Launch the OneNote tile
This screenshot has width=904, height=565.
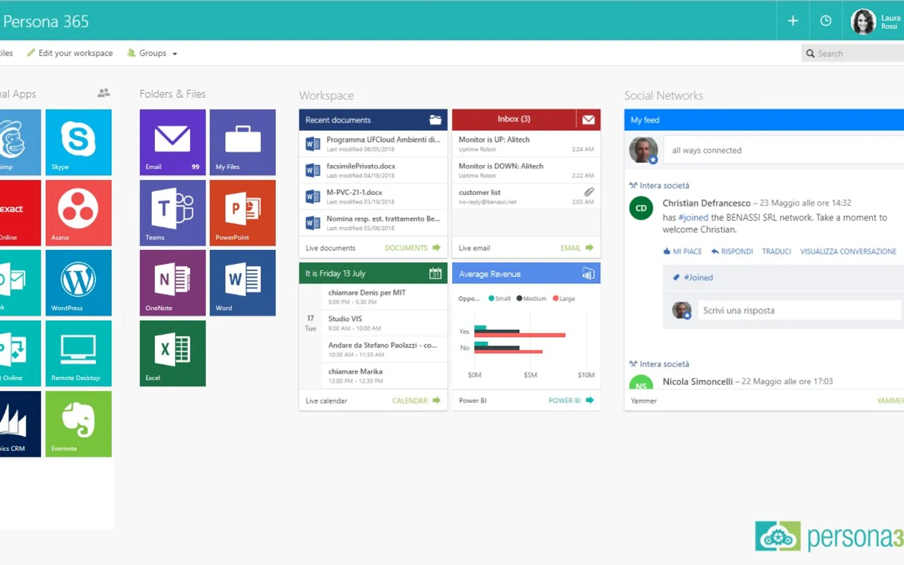tap(173, 283)
